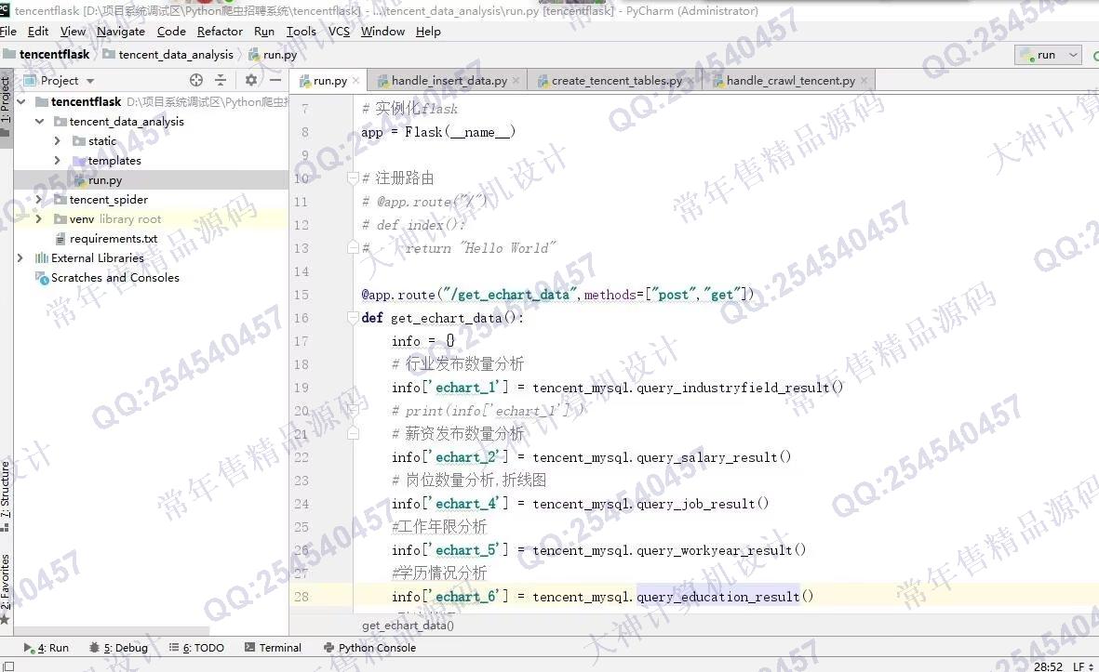Open the Project panel settings gear
Viewport: 1099px width, 672px height.
251,80
